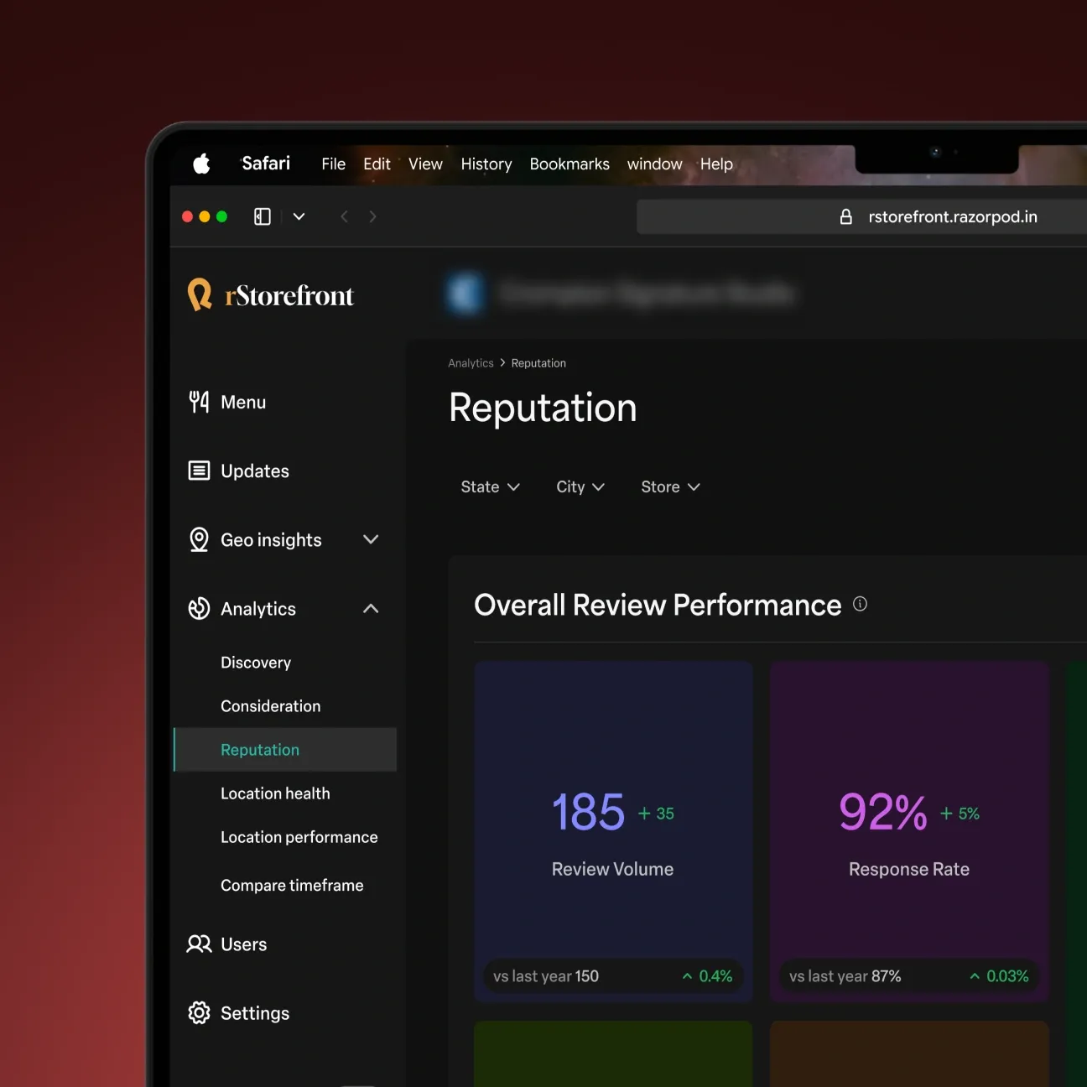Image resolution: width=1087 pixels, height=1087 pixels.
Task: Open the sidebar tab group dropdown arrow
Action: pos(299,216)
